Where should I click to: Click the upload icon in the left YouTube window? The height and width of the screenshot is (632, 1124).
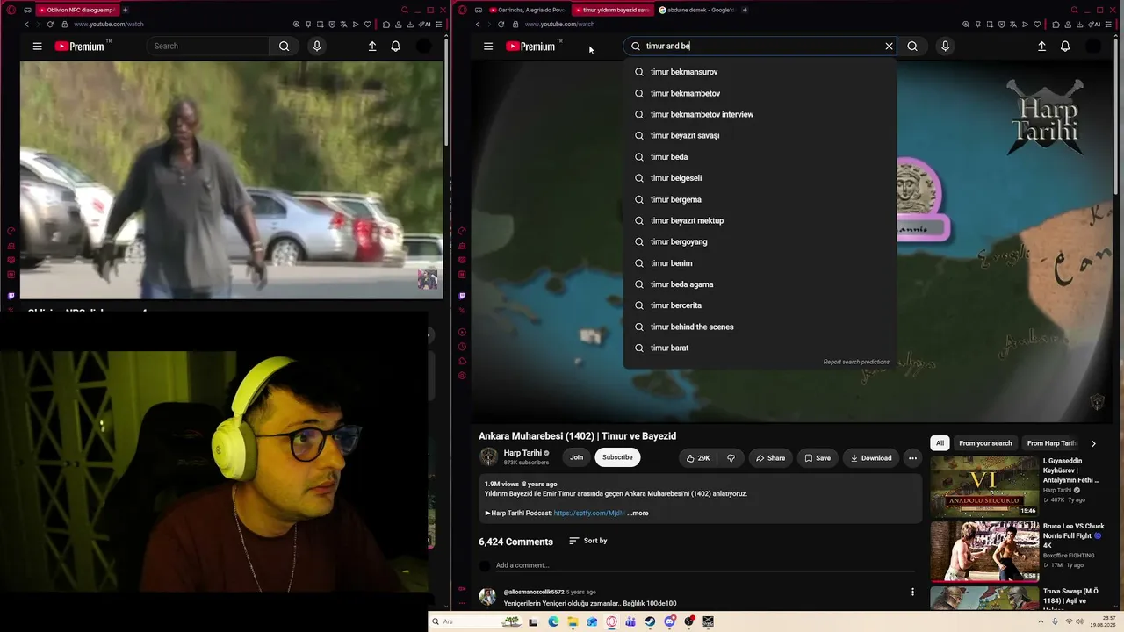[372, 47]
